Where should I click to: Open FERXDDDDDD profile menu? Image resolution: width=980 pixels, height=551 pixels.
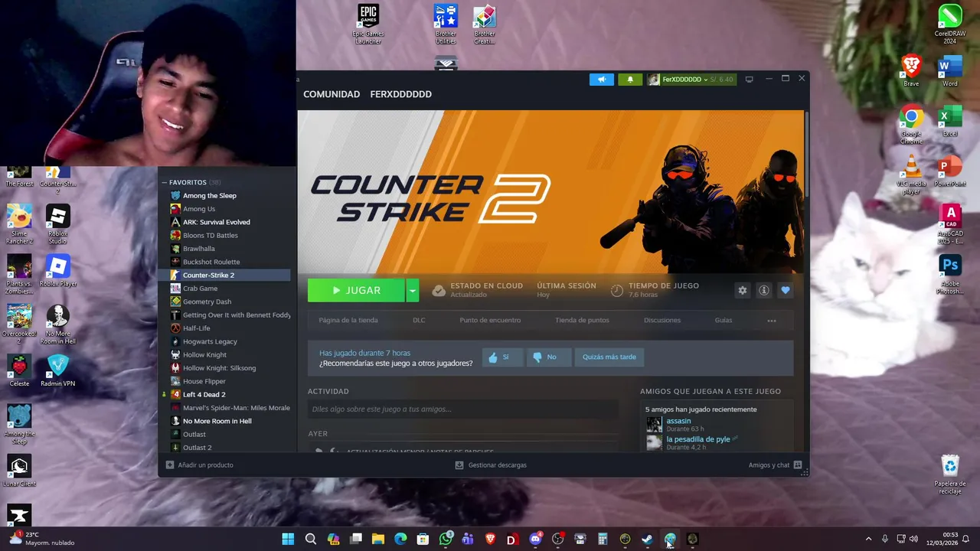tap(400, 94)
